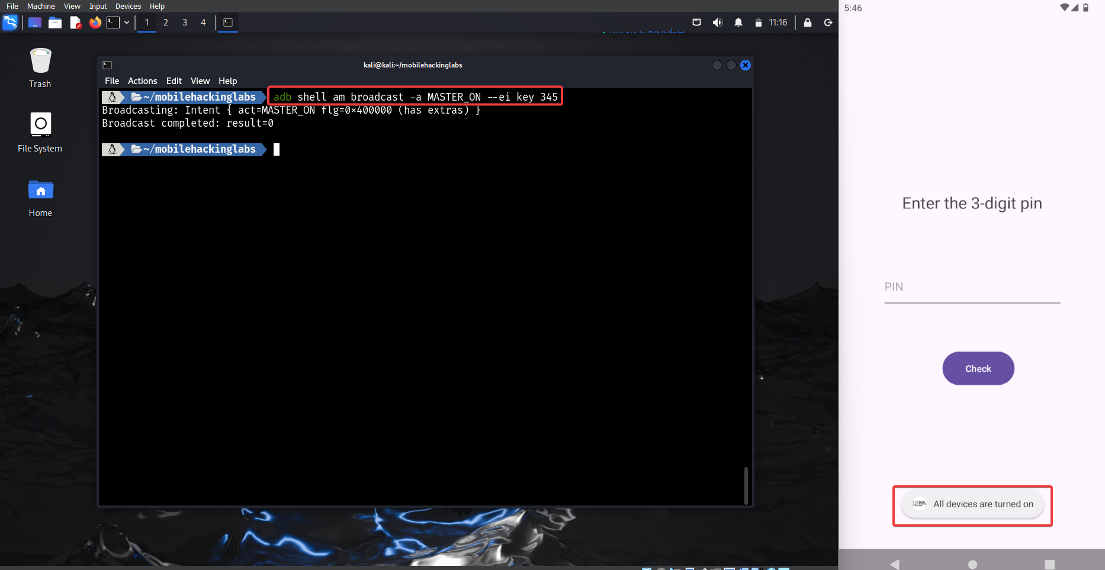Image resolution: width=1105 pixels, height=570 pixels.
Task: Launch Firefox from the panel
Action: pyautogui.click(x=95, y=22)
